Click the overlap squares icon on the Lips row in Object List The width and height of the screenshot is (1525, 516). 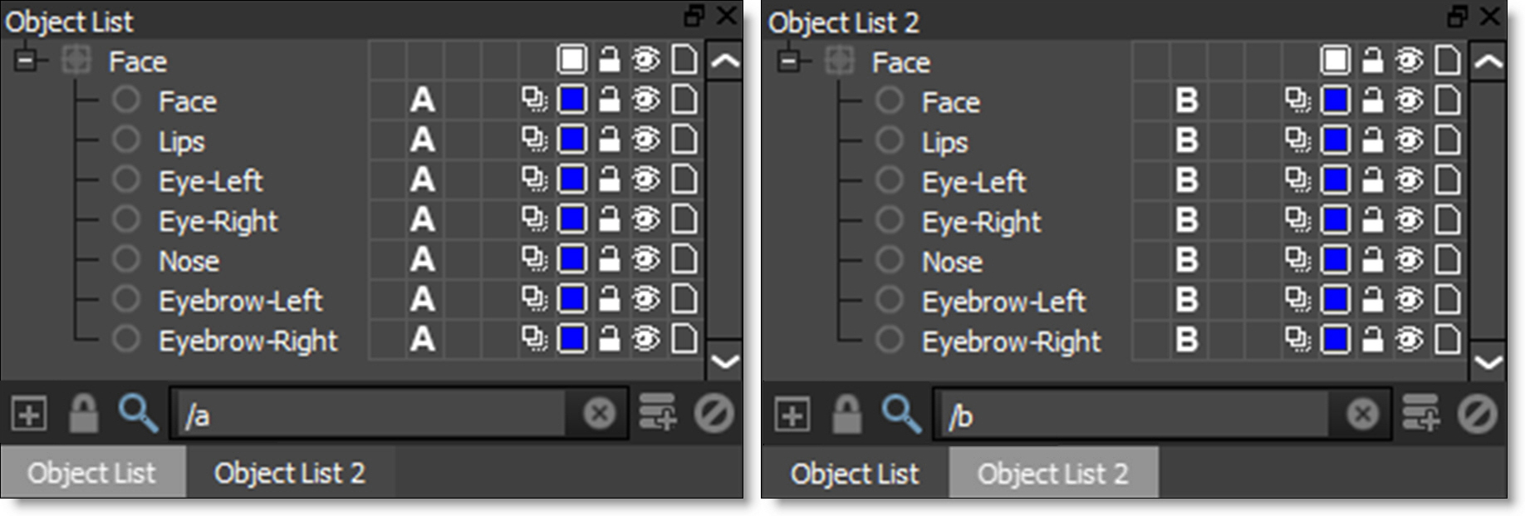point(533,140)
